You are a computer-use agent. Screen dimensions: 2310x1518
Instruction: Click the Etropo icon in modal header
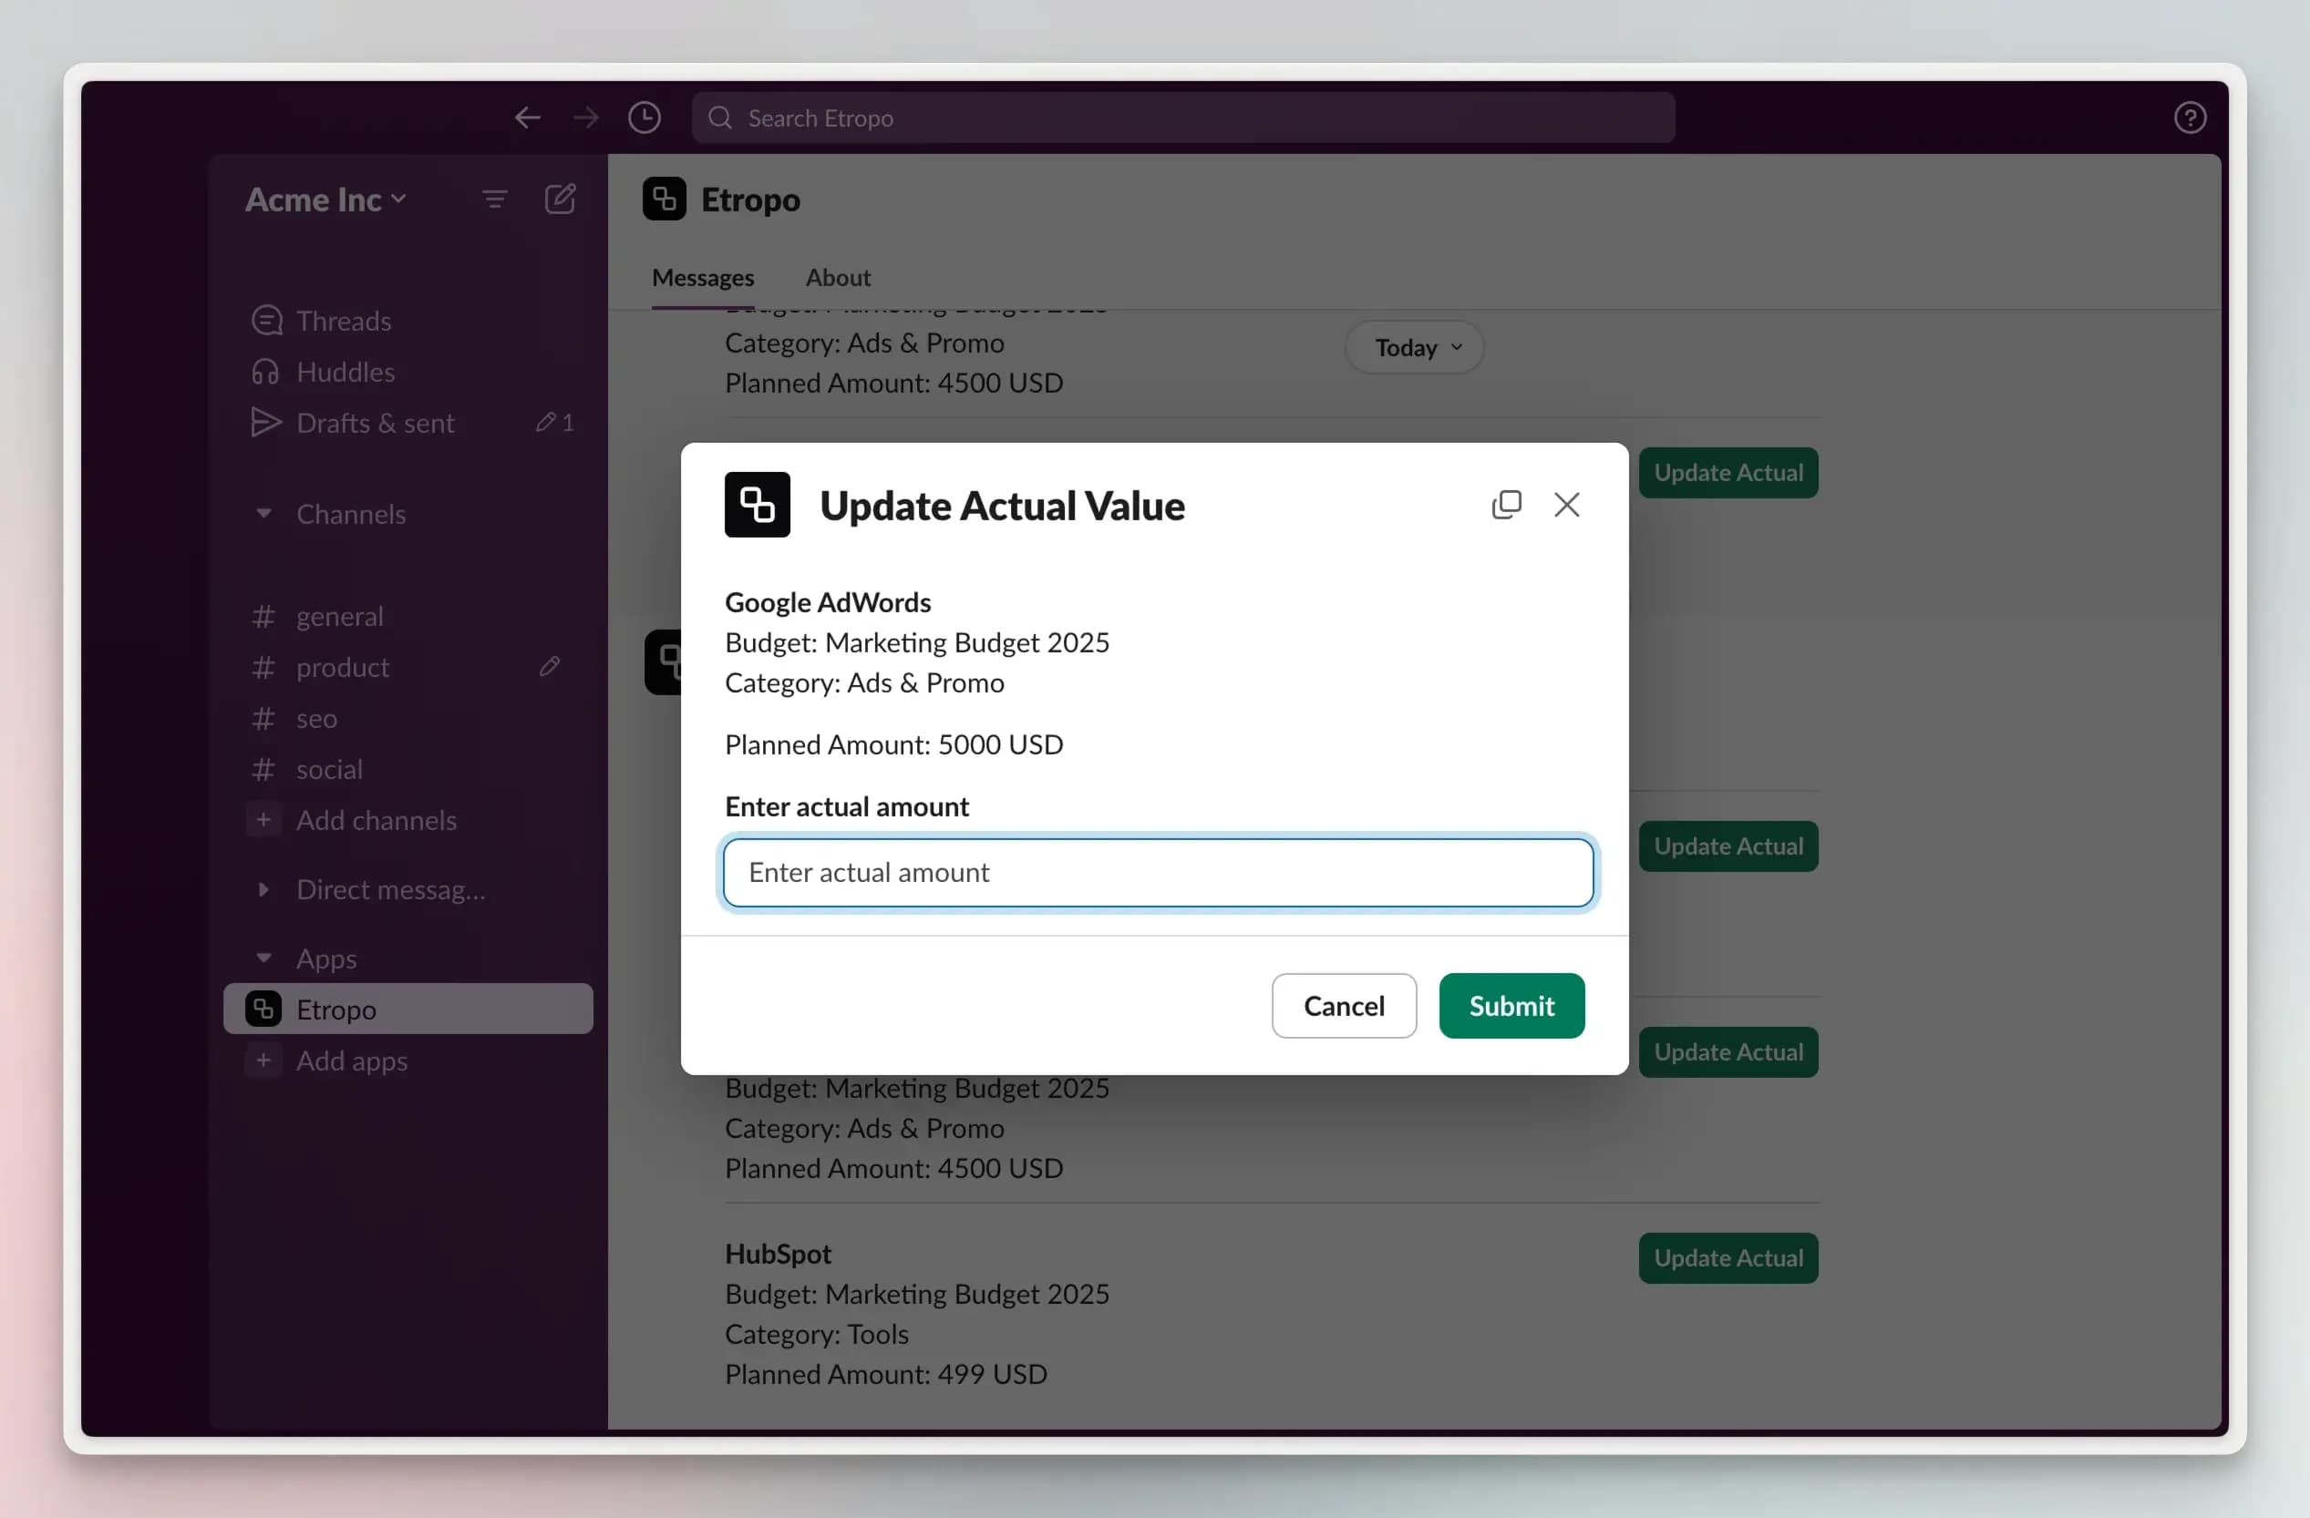(756, 503)
